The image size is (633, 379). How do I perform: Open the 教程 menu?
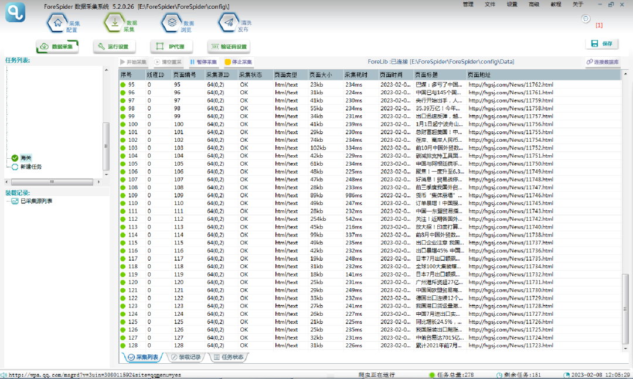(556, 5)
